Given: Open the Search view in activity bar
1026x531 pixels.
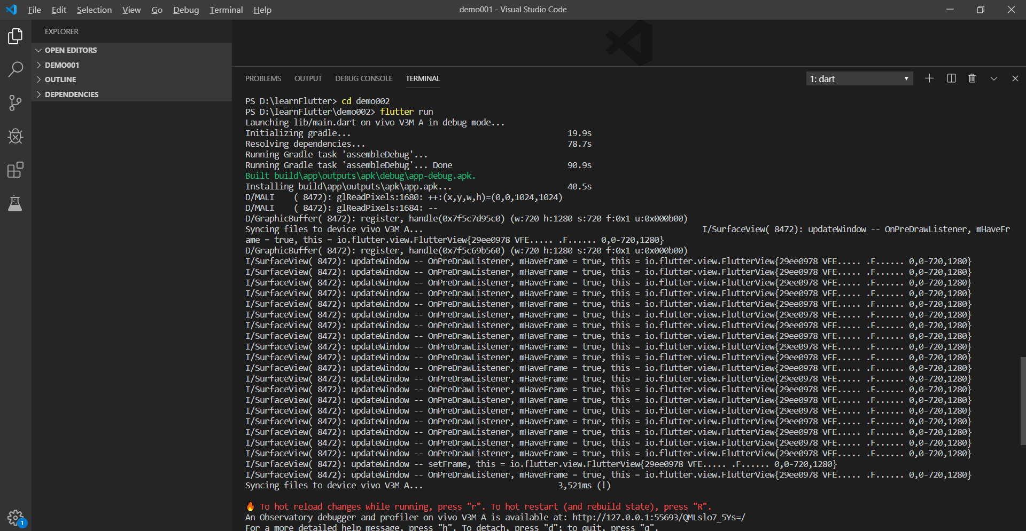Looking at the screenshot, I should (15, 69).
